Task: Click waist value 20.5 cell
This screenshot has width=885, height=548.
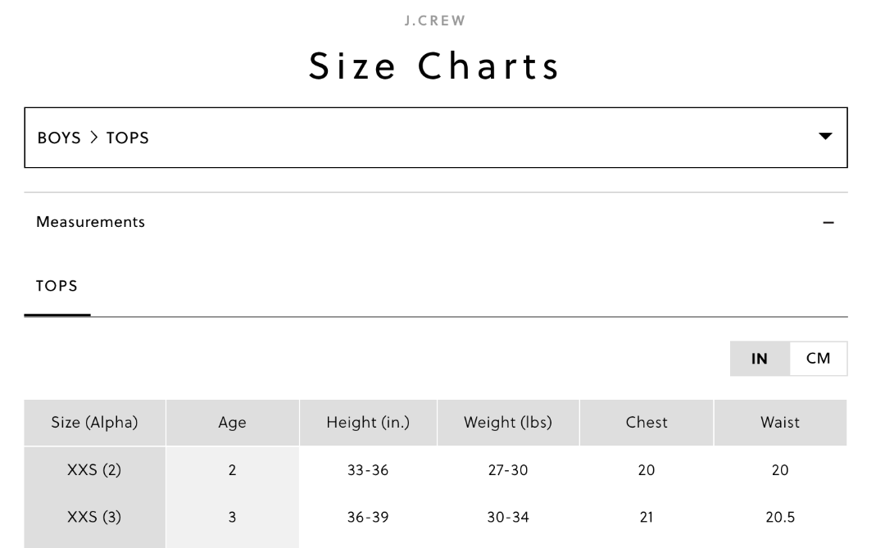Action: [780, 518]
